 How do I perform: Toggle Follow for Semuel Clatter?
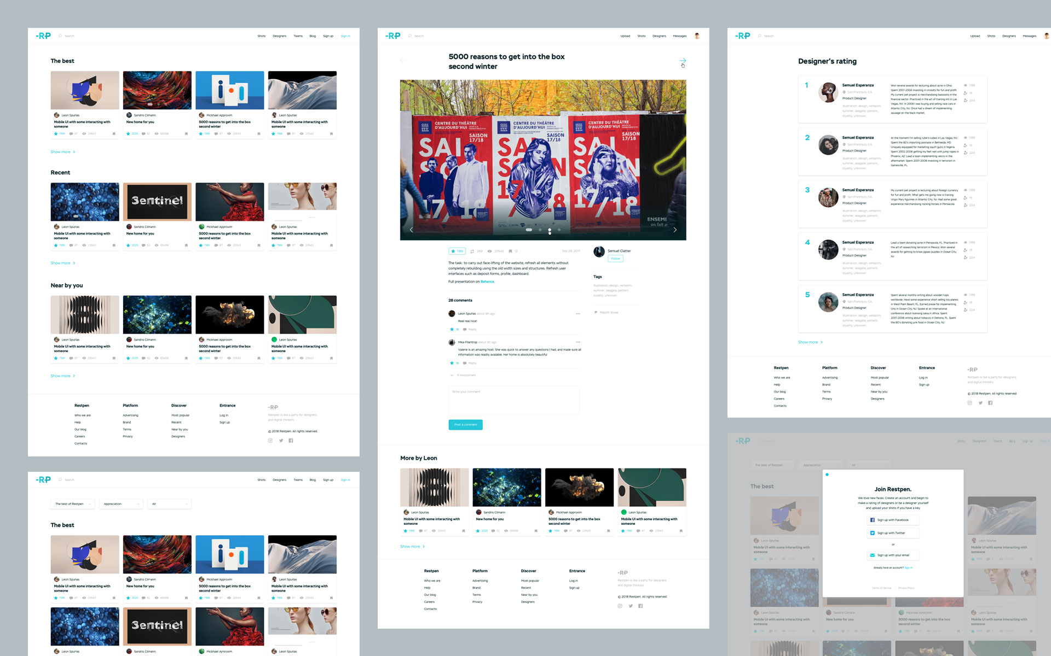coord(615,259)
